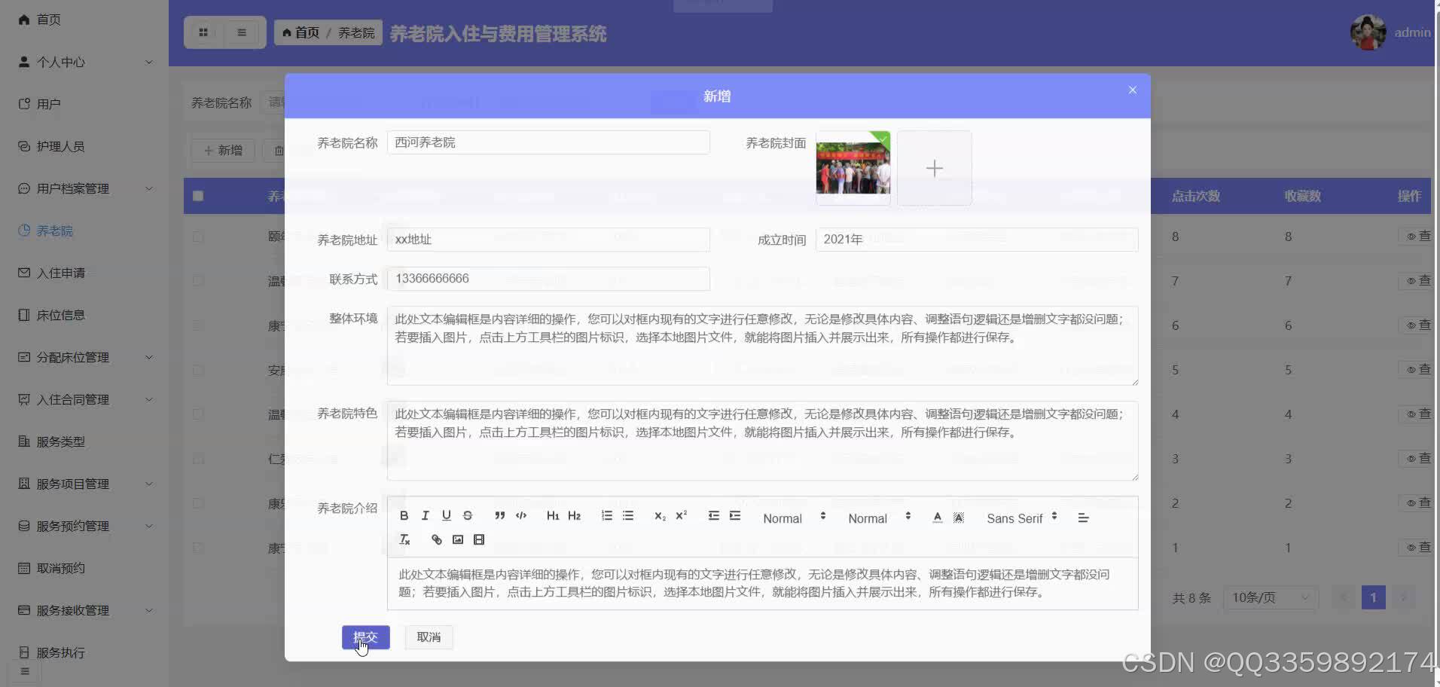Open the admin avatar menu

click(x=1368, y=32)
